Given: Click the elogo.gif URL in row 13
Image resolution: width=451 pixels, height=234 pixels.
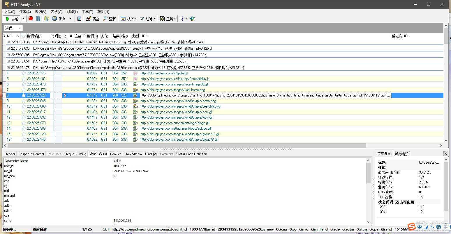Looking at the screenshot, I should click(175, 123).
